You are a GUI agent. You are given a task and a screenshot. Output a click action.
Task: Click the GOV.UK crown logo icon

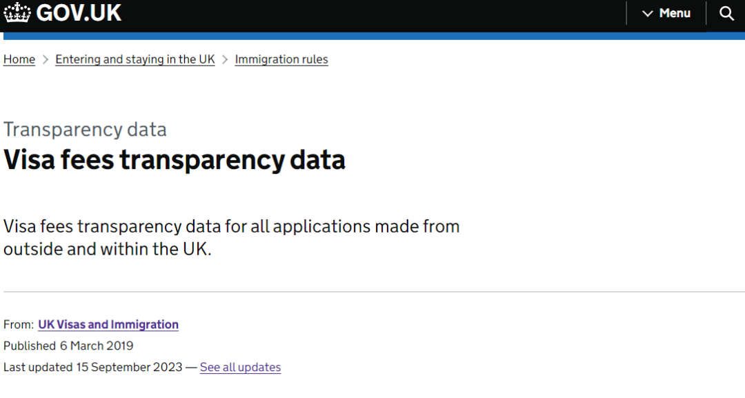pos(17,12)
